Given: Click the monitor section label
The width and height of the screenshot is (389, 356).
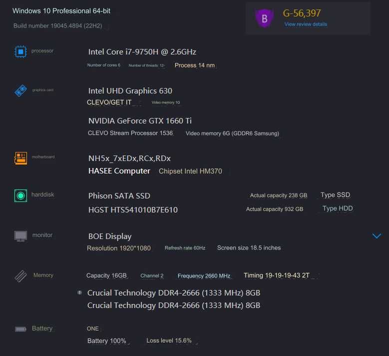Looking at the screenshot, I should tap(42, 235).
